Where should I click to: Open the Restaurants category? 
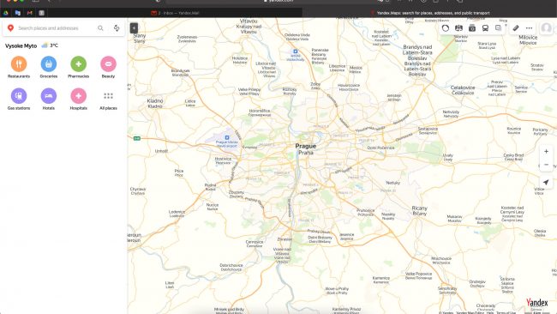click(19, 67)
